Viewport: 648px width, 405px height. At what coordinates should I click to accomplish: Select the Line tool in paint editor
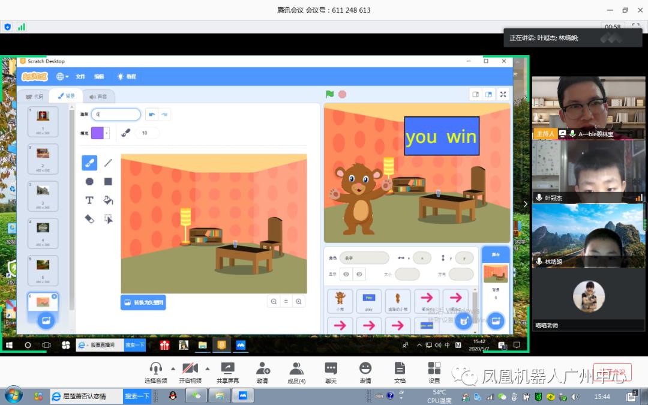point(108,163)
